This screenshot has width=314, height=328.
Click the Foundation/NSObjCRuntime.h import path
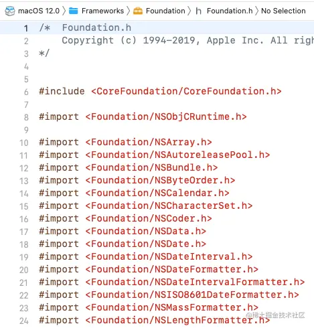click(x=166, y=116)
